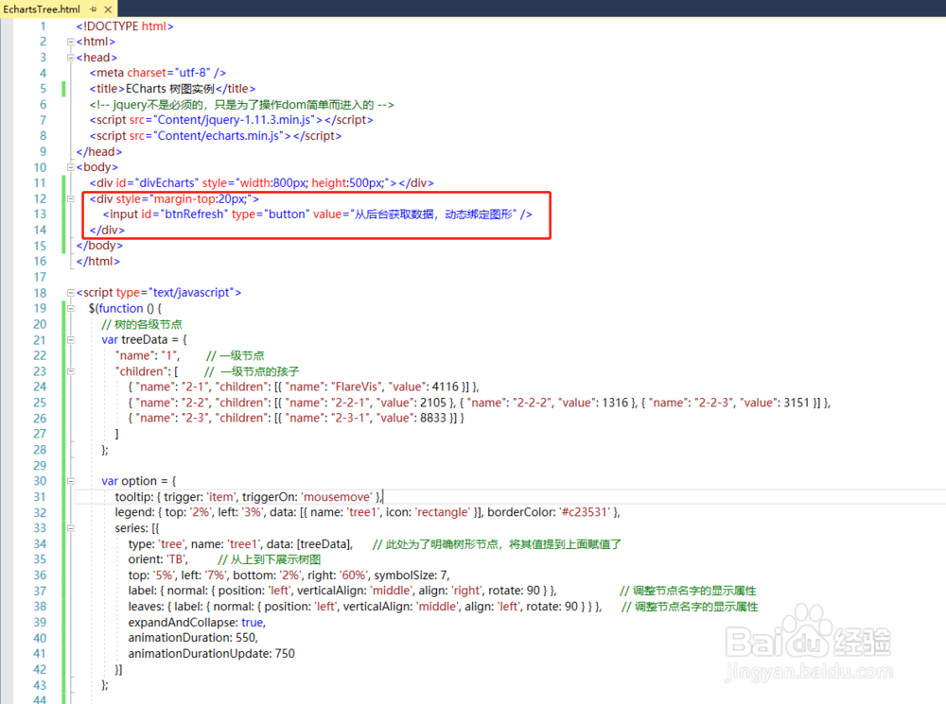The image size is (946, 704).
Task: Click the jquery comment on line 6
Action: pyautogui.click(x=241, y=104)
